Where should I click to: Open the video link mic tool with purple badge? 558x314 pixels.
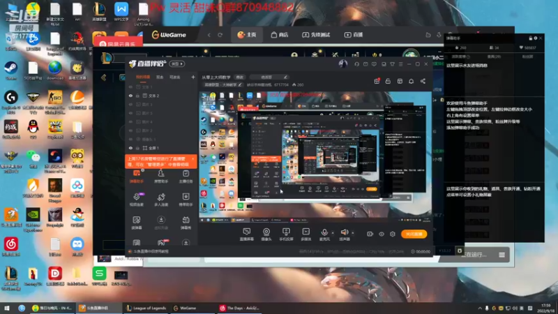coord(137,200)
